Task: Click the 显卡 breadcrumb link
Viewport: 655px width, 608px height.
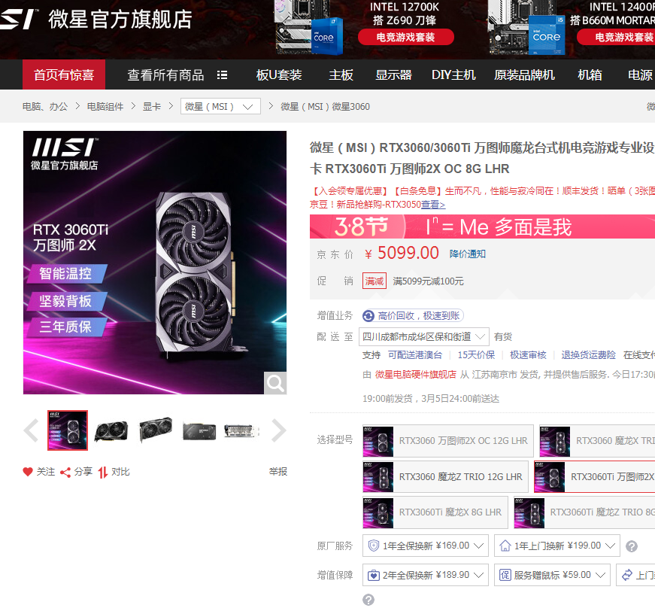Action: coord(152,107)
